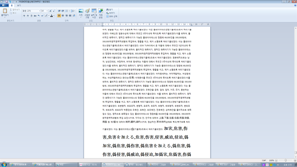The width and height of the screenshot is (297, 167).
Task: Insert a picture with the 사진 icon
Action: (81, 11)
